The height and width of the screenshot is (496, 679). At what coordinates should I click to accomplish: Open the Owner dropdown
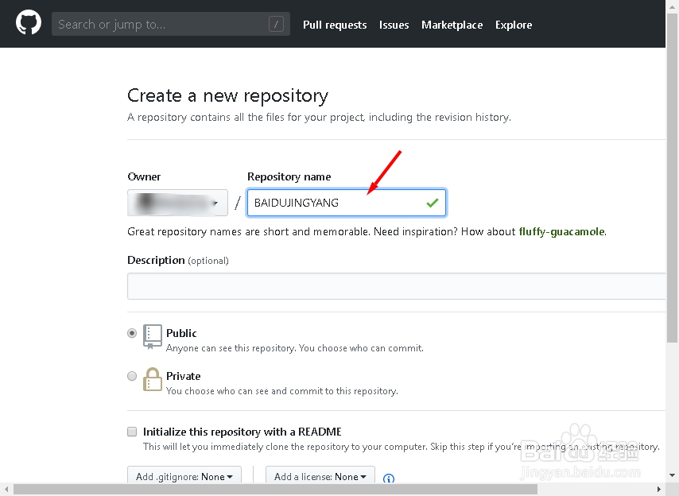[177, 203]
